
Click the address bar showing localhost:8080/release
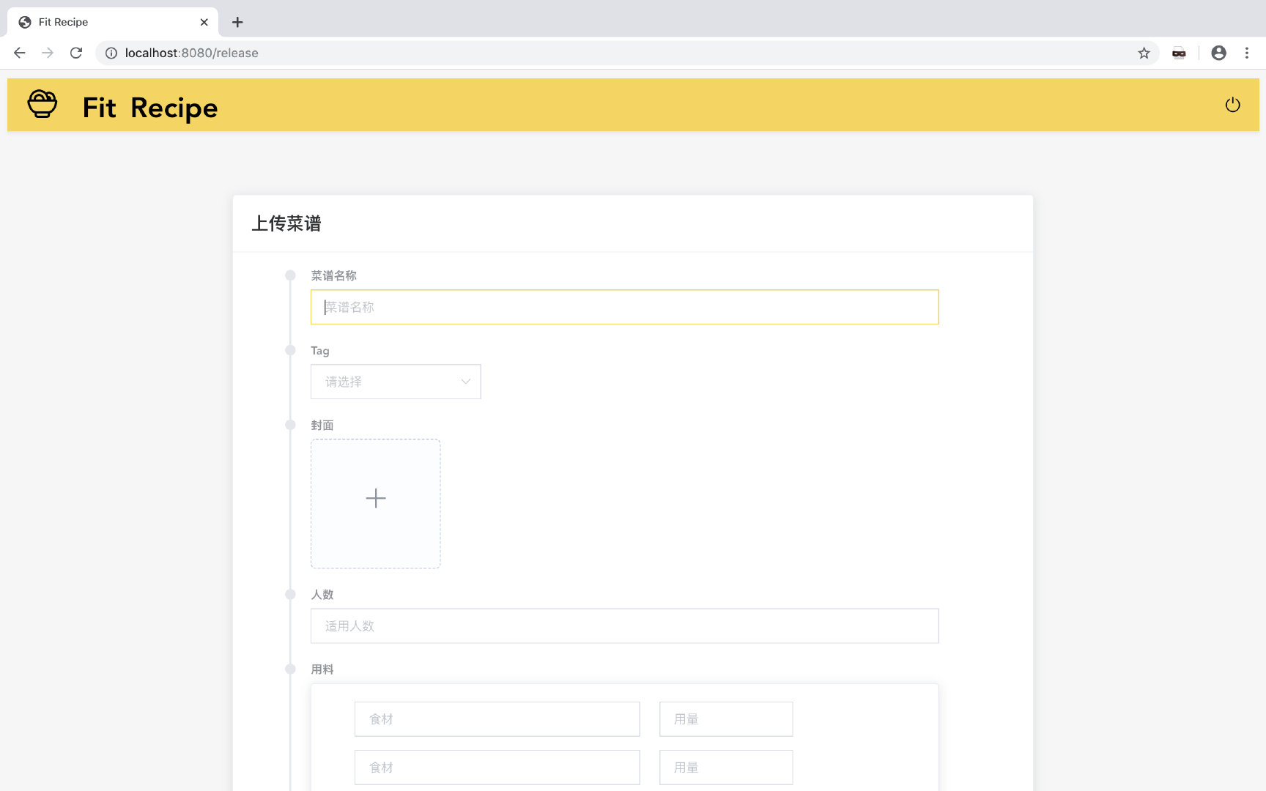(x=626, y=53)
